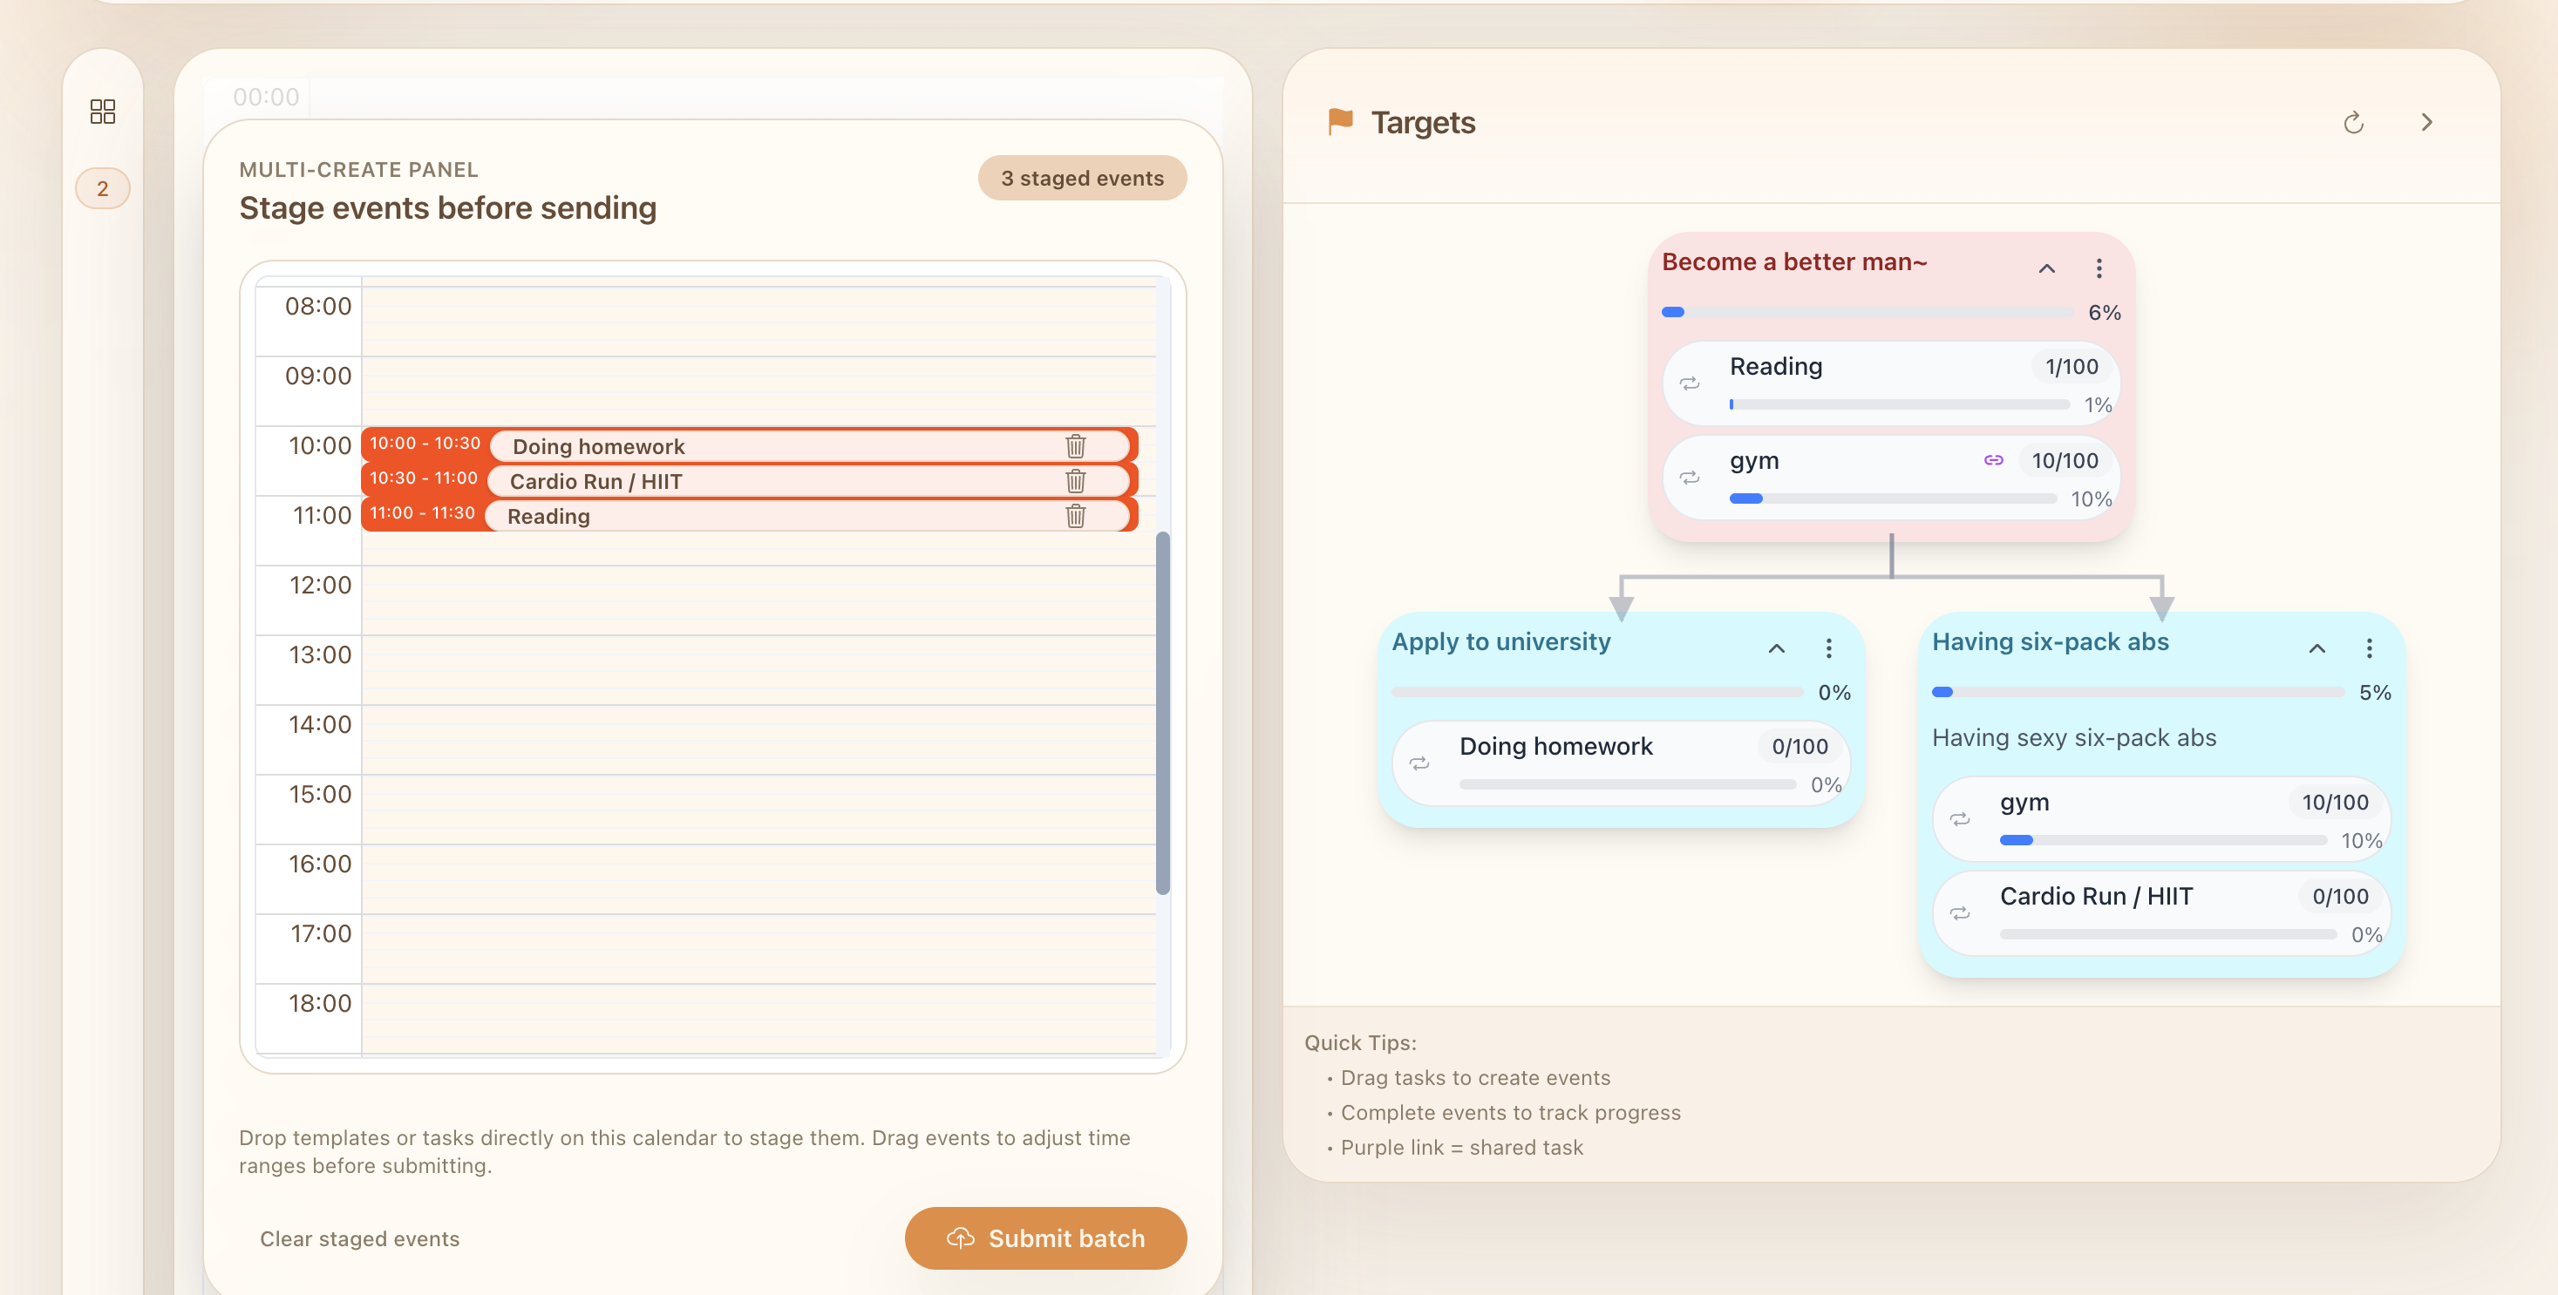The width and height of the screenshot is (2558, 1295).
Task: Open the grid dashboard icon in sidebar
Action: coord(102,112)
